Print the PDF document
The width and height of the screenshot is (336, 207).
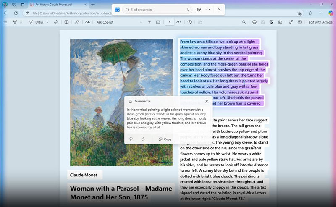255,22
